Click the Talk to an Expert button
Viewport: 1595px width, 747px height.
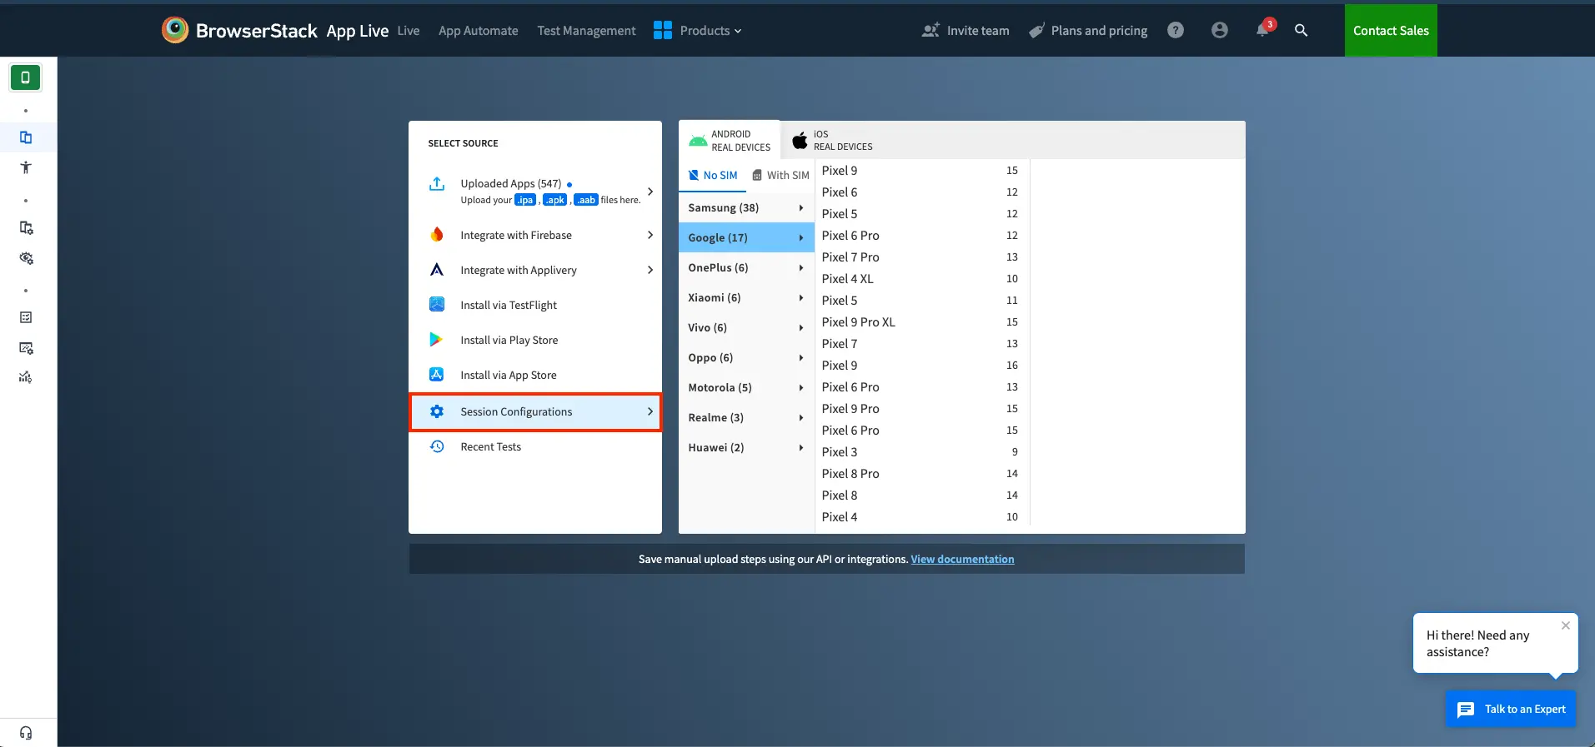(x=1510, y=710)
